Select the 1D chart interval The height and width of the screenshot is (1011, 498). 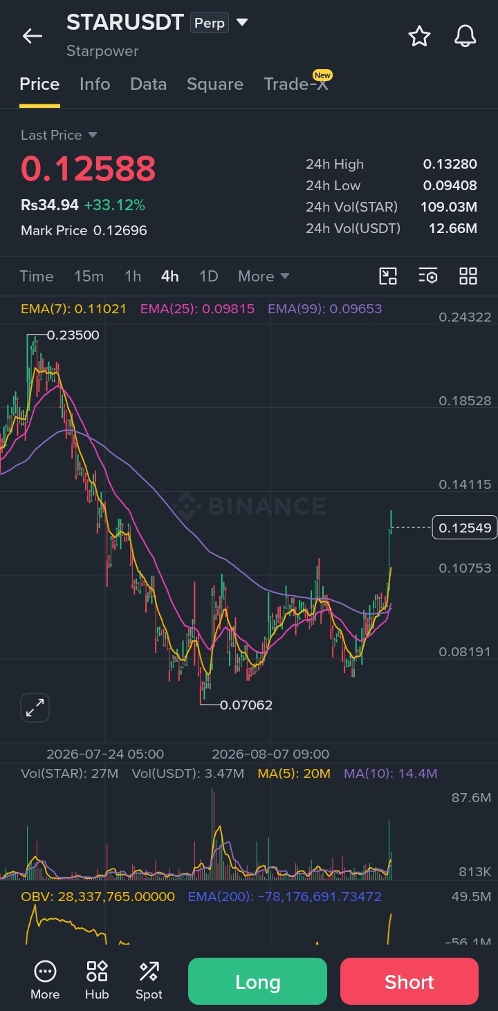(x=209, y=277)
